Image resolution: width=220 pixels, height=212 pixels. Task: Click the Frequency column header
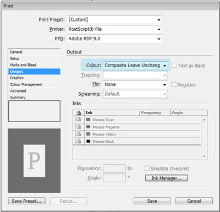click(155, 113)
